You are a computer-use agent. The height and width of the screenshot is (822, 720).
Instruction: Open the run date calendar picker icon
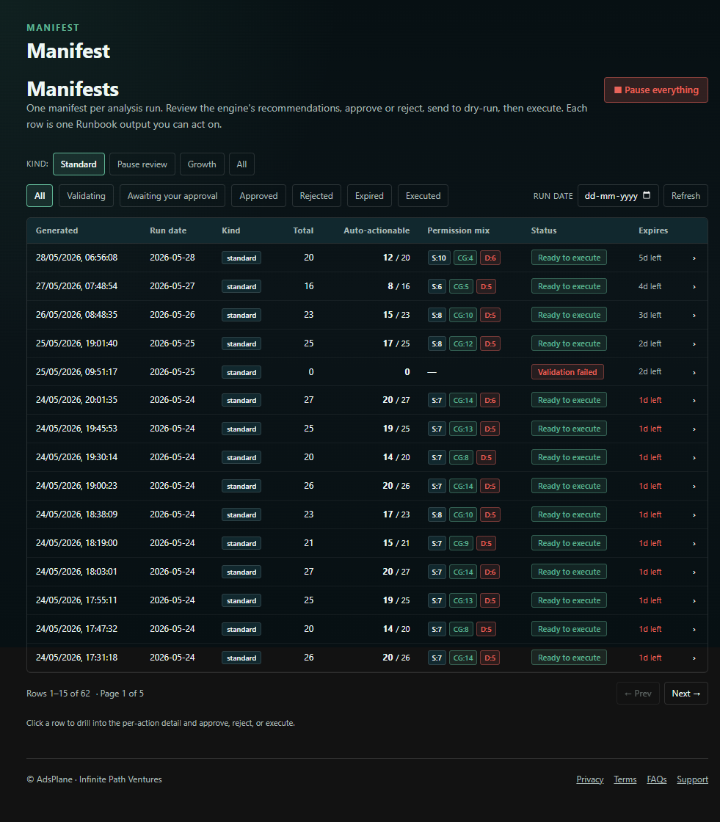(647, 195)
